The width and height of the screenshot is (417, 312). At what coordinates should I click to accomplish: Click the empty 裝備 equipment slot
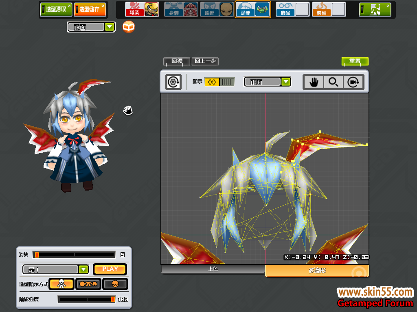[338, 9]
